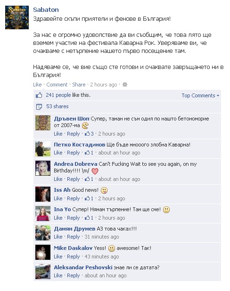The width and height of the screenshot is (230, 291).
Task: Open the post privacy gear icon
Action: [125, 85]
